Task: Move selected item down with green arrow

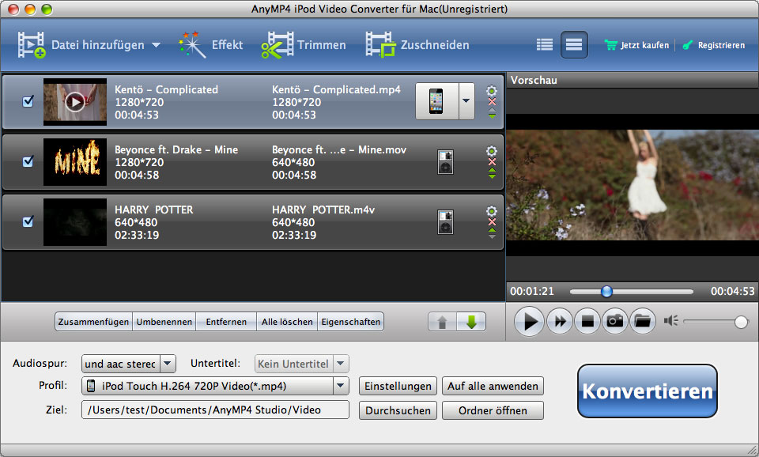Action: pyautogui.click(x=471, y=322)
